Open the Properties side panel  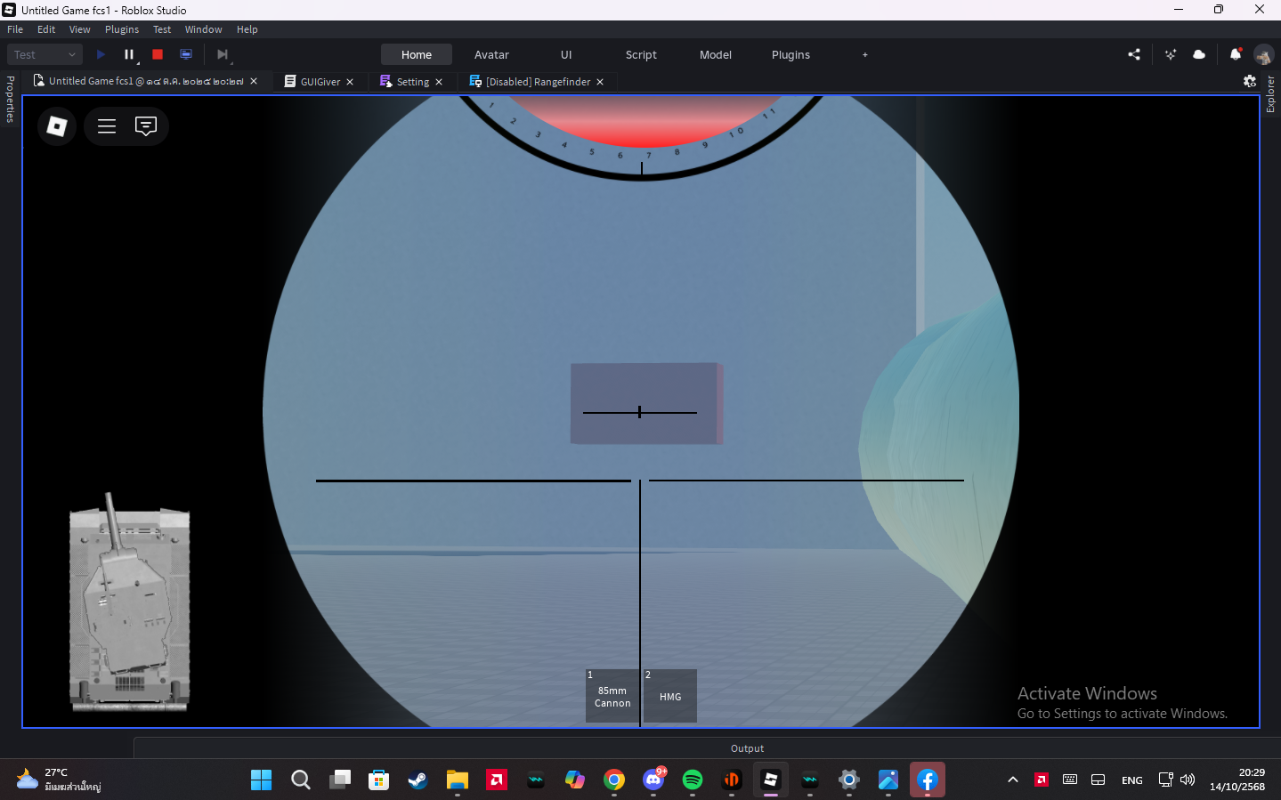click(10, 100)
